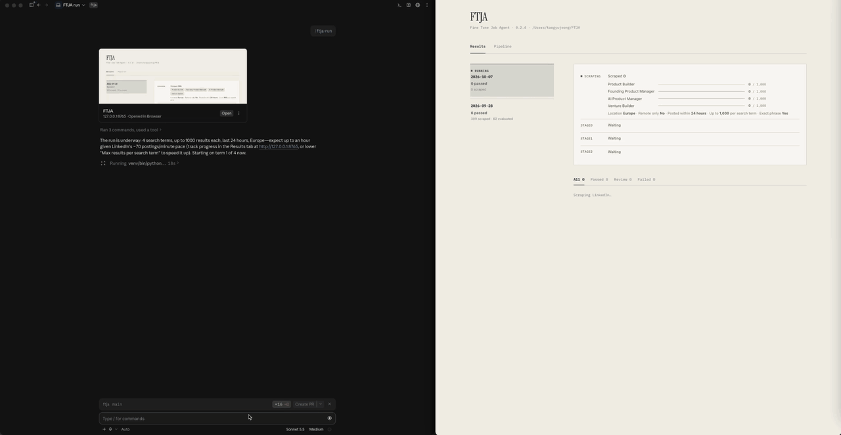Select the running 2026-10-07 run entry
This screenshot has width=841, height=435.
tap(512, 80)
